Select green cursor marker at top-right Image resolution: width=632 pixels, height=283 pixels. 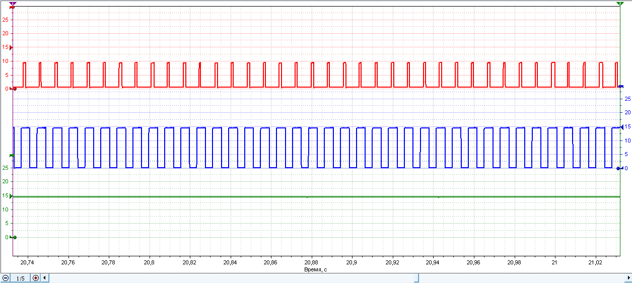click(620, 4)
